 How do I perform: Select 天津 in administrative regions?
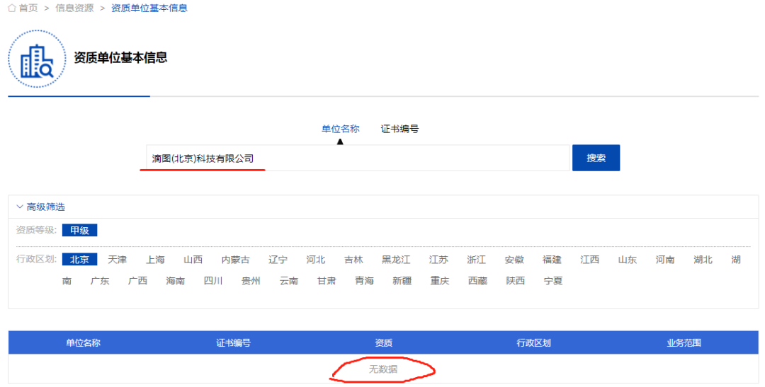point(118,260)
